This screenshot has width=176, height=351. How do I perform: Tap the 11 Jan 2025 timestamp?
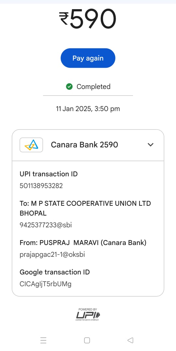point(88,109)
